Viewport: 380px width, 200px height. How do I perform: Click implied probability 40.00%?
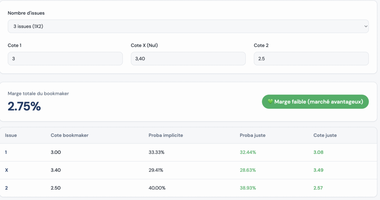coord(157,188)
